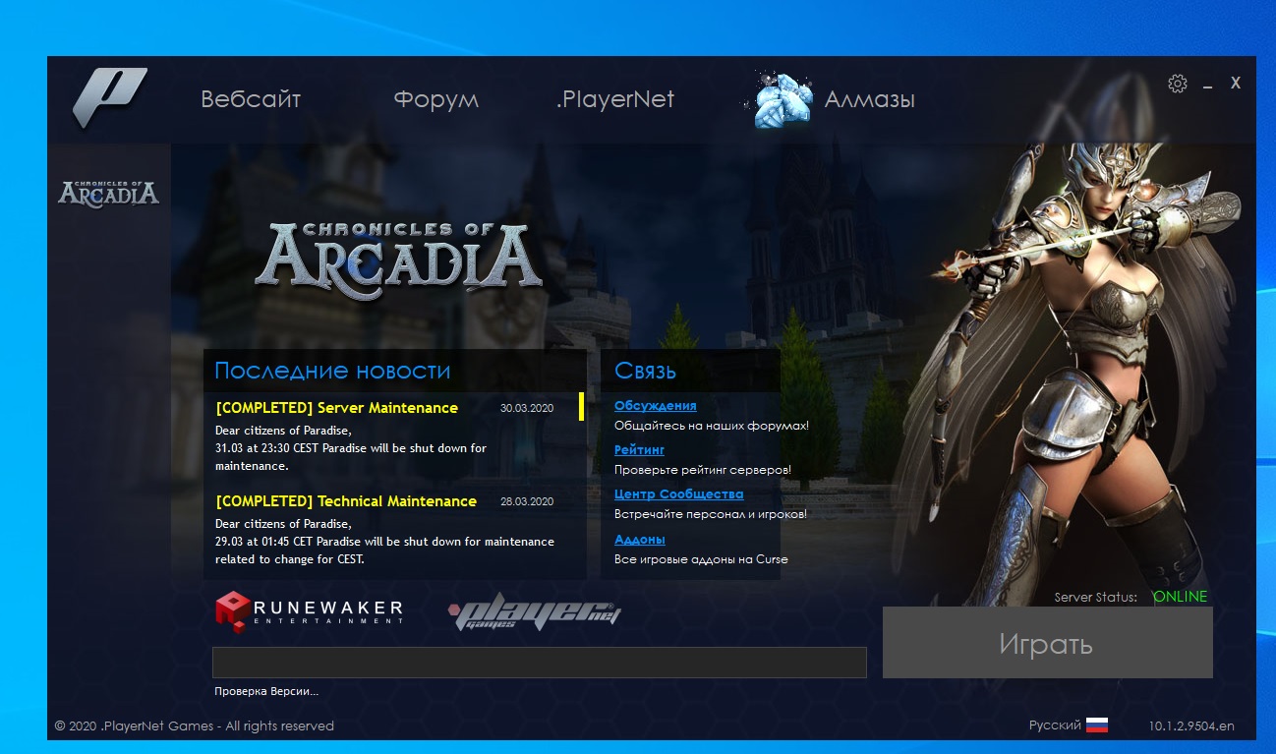Viewport: 1276px width, 754px height.
Task: Click the Runewaker Entertainment logo
Action: tap(309, 610)
